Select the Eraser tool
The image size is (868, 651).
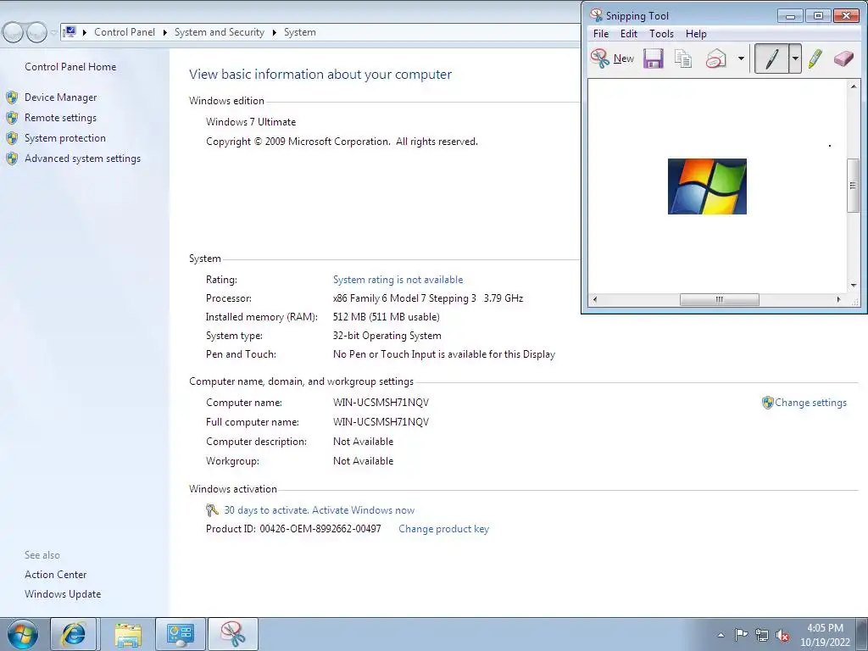tap(843, 58)
